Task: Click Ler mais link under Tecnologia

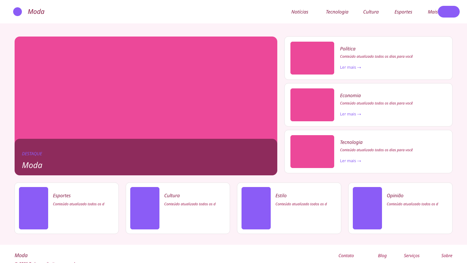Action: (350, 161)
